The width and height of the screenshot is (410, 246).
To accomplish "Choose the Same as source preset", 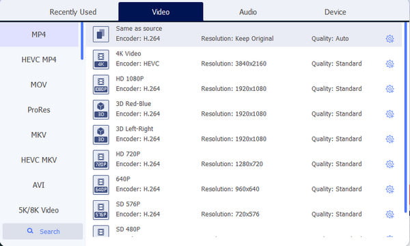I will coord(244,34).
